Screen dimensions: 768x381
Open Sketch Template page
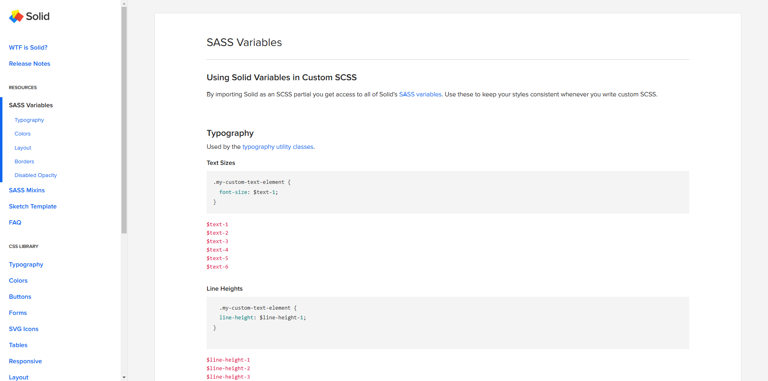pos(33,206)
